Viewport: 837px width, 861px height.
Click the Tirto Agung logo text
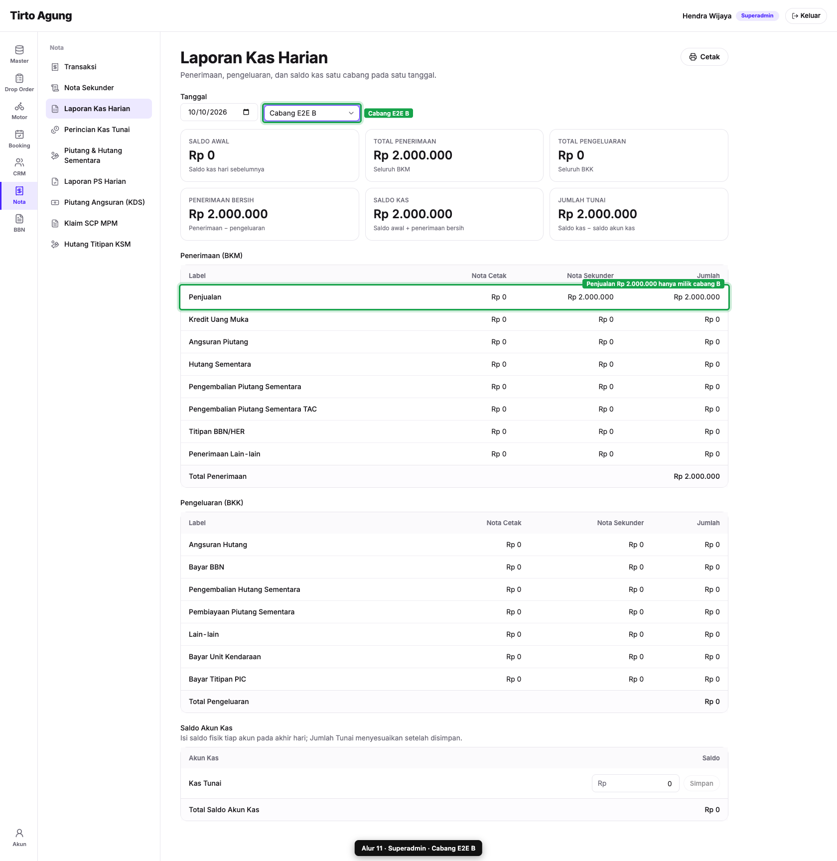click(41, 16)
